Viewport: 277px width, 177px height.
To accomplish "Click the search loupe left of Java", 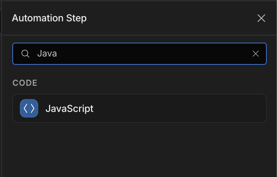I will 25,54.
